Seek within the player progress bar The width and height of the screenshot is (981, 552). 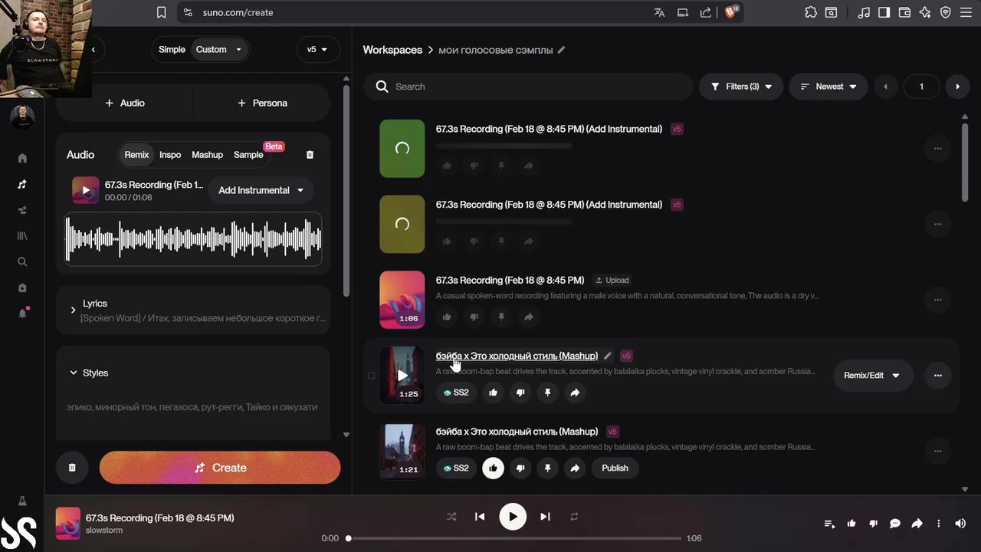tap(513, 538)
